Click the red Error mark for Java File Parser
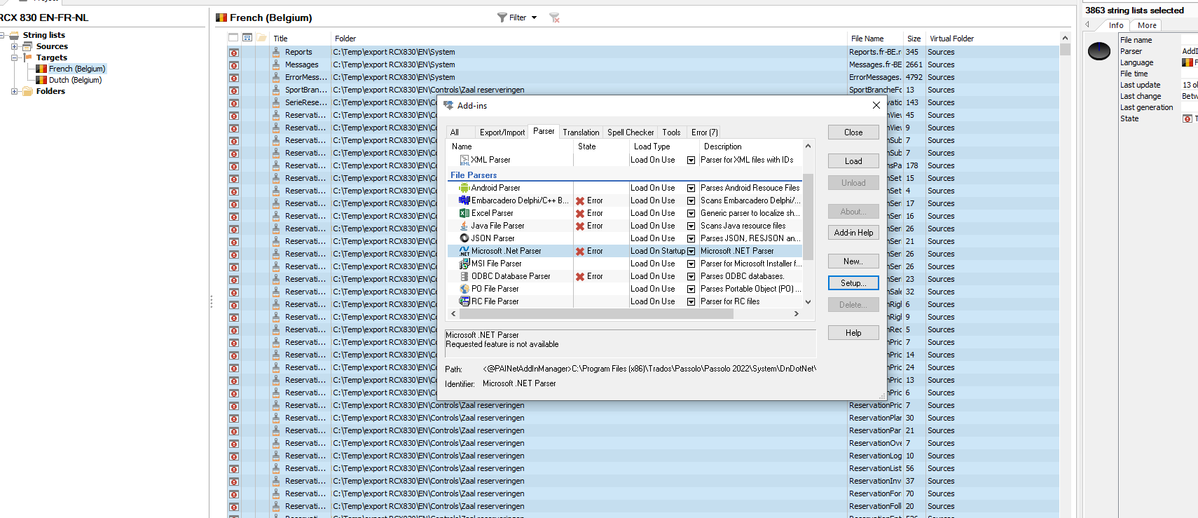 point(580,226)
